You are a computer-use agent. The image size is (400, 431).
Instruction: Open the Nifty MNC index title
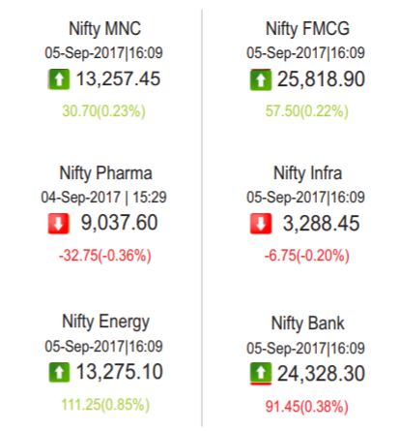(104, 29)
